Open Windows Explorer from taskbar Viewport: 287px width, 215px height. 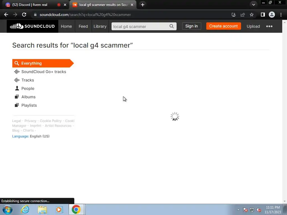click(x=43, y=209)
